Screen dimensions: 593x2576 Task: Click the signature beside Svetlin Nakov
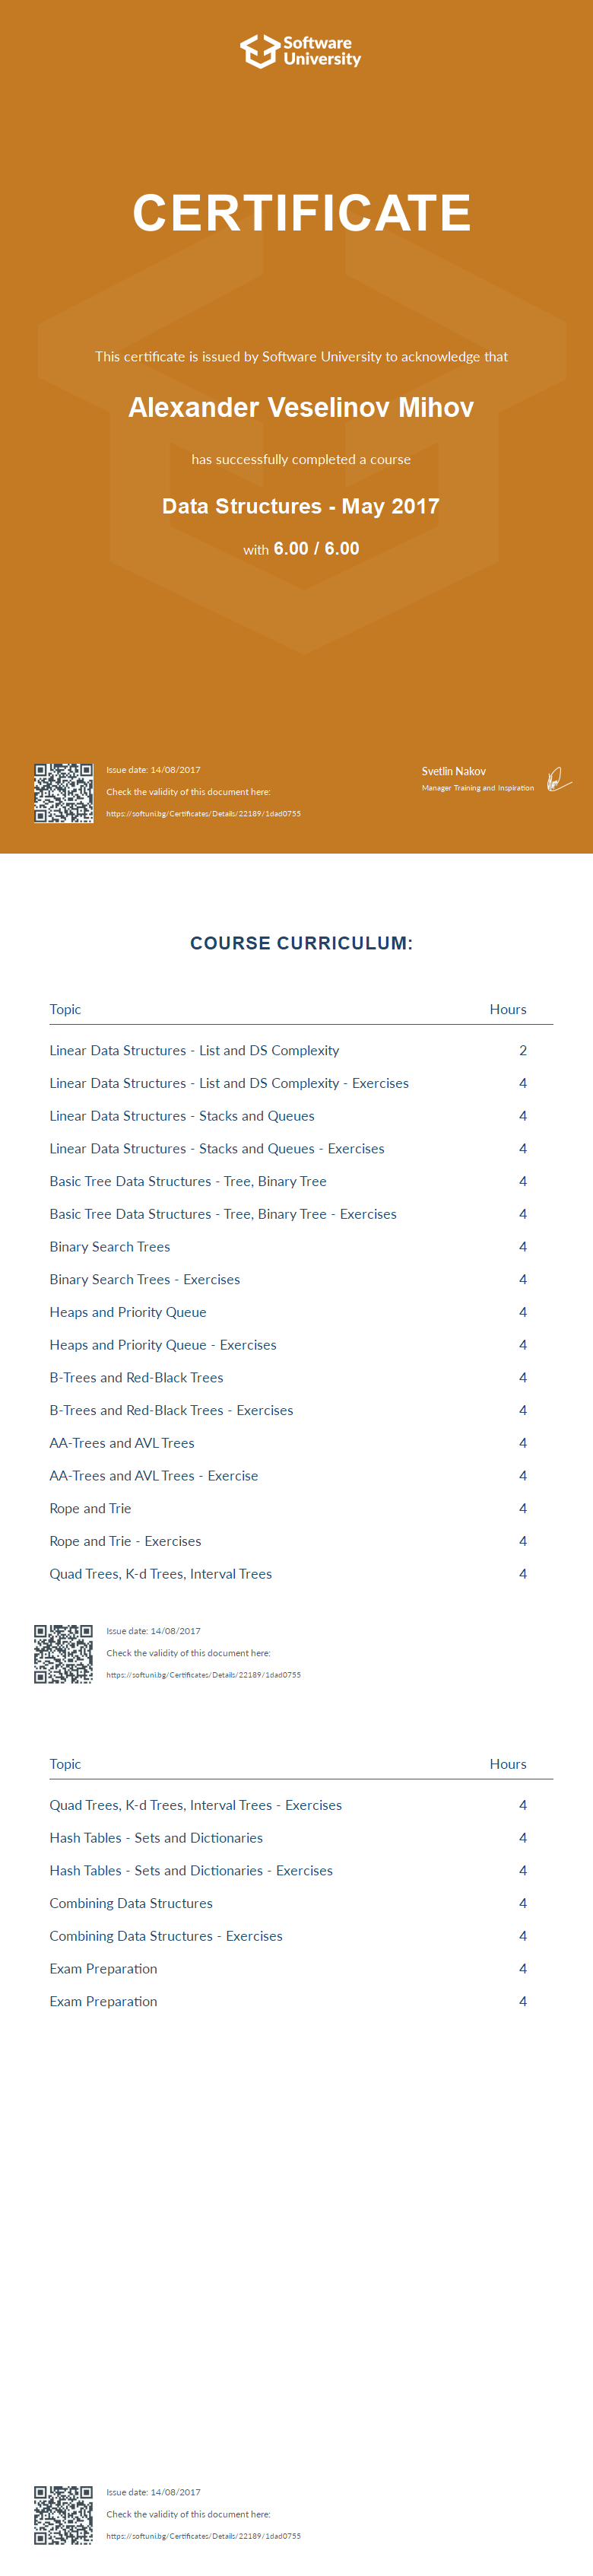pyautogui.click(x=558, y=779)
